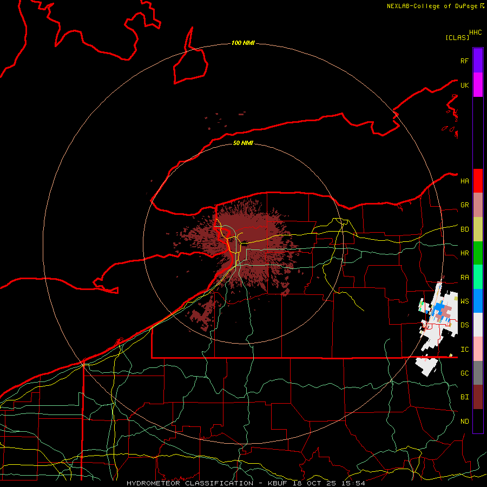
Task: Click the RA legend label
Action: click(464, 278)
